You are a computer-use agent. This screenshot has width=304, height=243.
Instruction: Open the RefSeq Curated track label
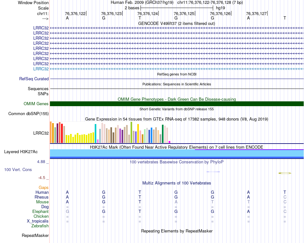pos(34,79)
